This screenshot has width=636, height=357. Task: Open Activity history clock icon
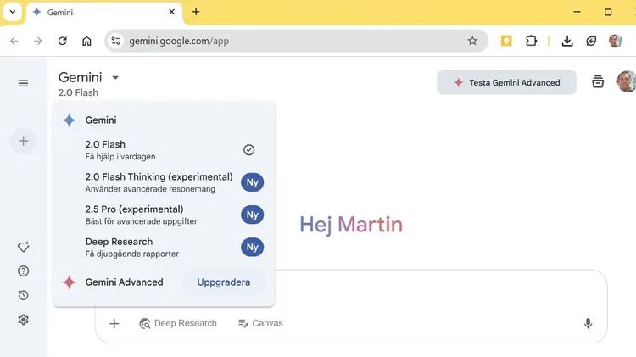point(23,295)
